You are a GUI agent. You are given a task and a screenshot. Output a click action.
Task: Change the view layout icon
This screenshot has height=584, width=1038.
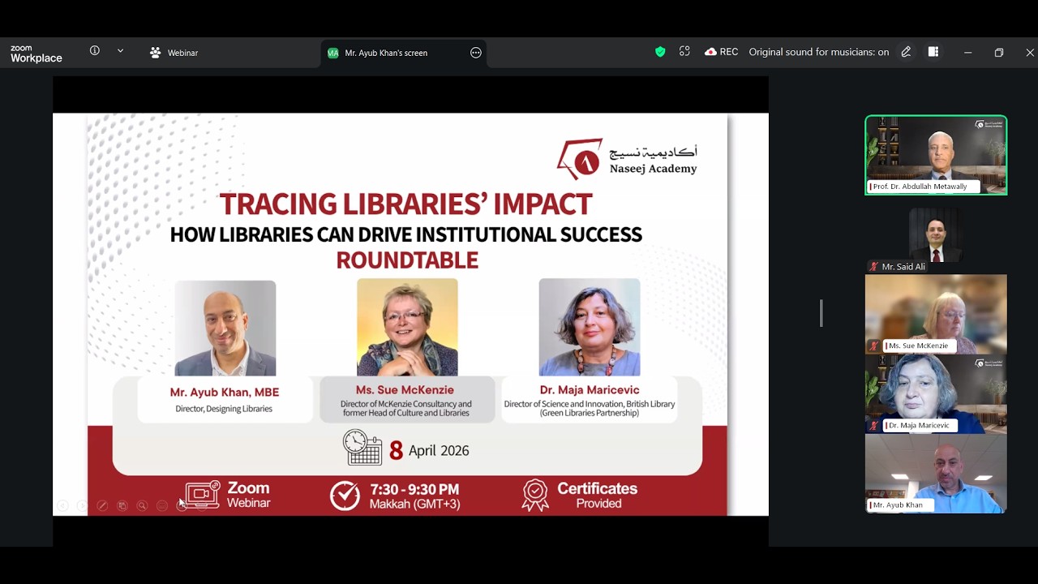933,52
